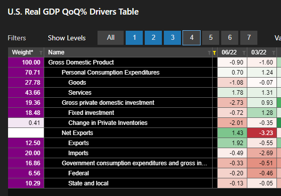Select the Change in Private Inventories row
This screenshot has height=196, width=281.
[128, 123]
